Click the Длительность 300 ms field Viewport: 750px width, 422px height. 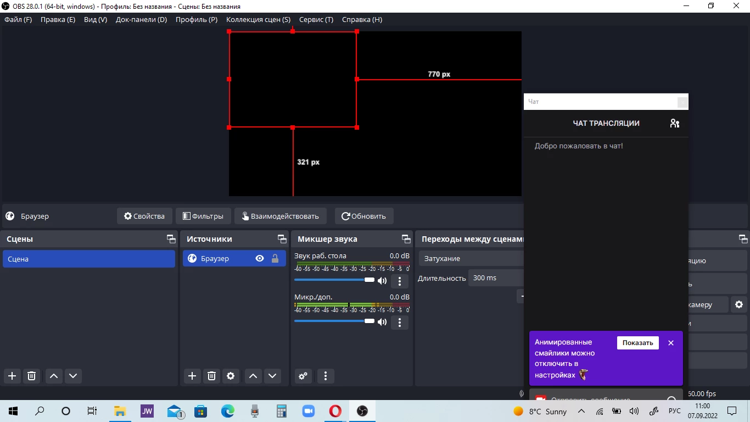tap(496, 278)
